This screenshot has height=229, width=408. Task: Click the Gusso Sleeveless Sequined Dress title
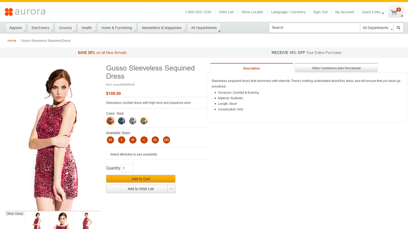coord(150,72)
